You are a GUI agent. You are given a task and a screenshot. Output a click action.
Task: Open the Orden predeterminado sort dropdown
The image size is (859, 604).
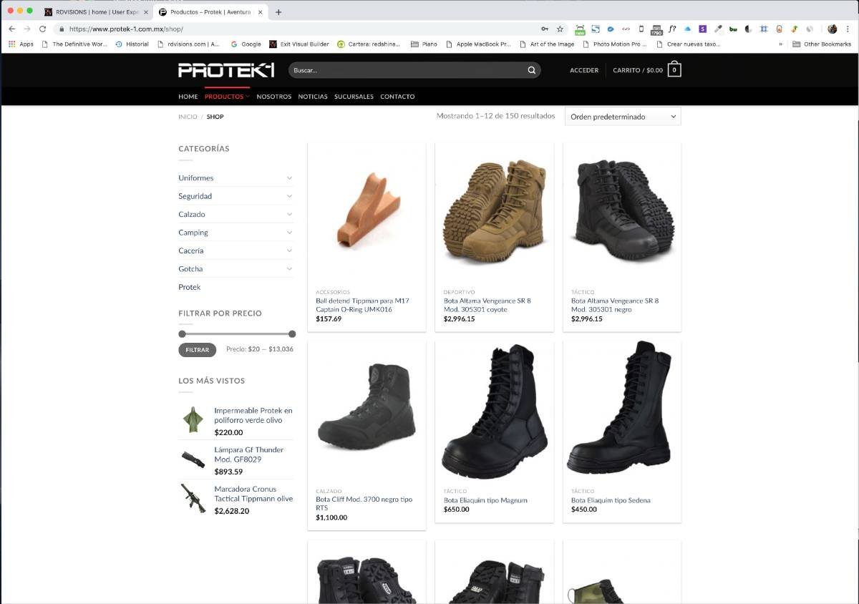click(621, 116)
